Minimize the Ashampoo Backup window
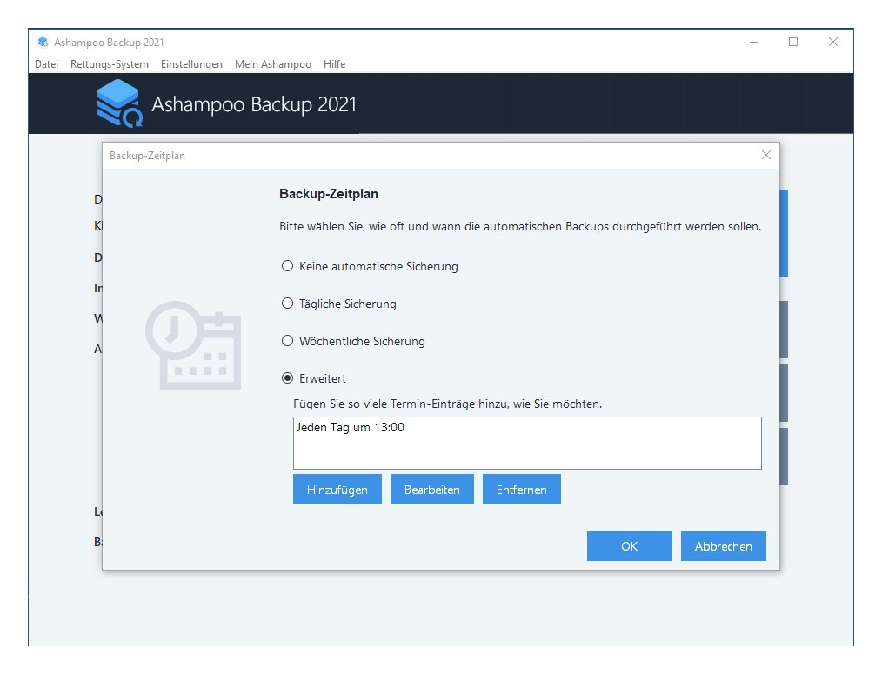The height and width of the screenshot is (674, 882). pyautogui.click(x=754, y=43)
